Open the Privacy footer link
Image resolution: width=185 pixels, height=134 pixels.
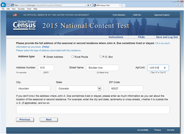coord(158,130)
